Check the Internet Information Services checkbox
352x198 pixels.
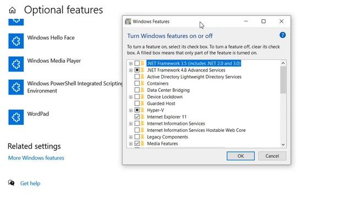(137, 123)
